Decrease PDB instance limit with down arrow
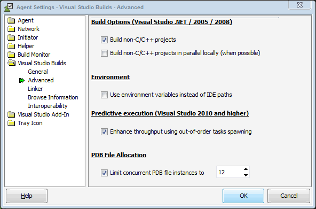 [x=246, y=175]
